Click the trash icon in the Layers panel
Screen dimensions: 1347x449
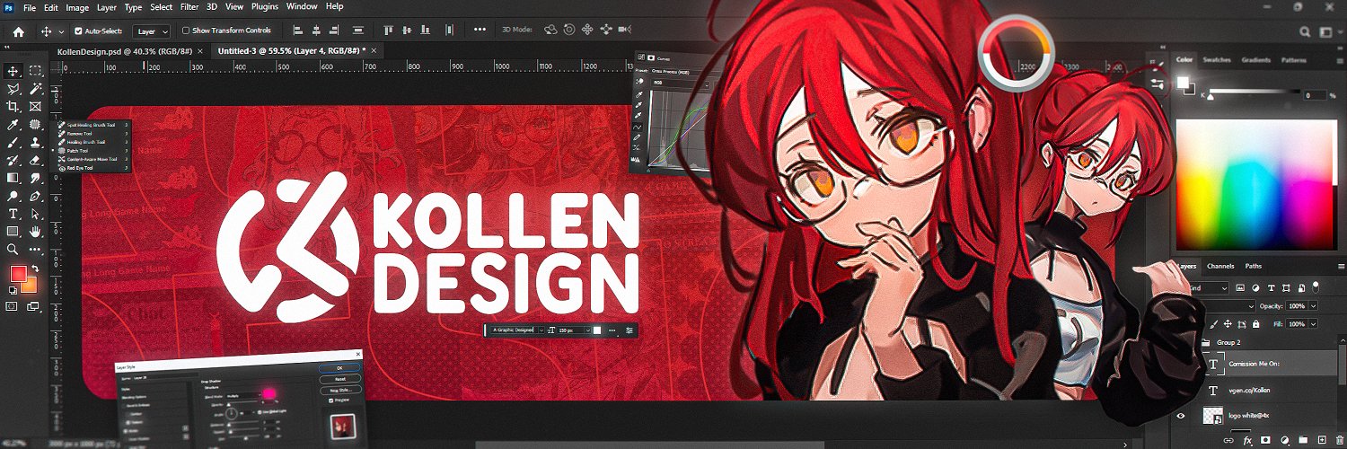pos(1340,440)
